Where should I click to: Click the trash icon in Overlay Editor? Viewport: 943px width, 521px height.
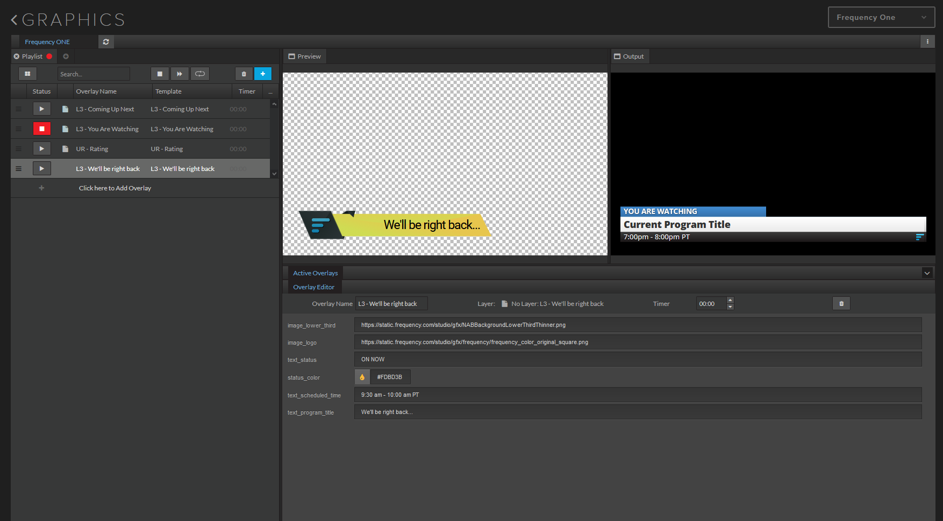coord(841,304)
